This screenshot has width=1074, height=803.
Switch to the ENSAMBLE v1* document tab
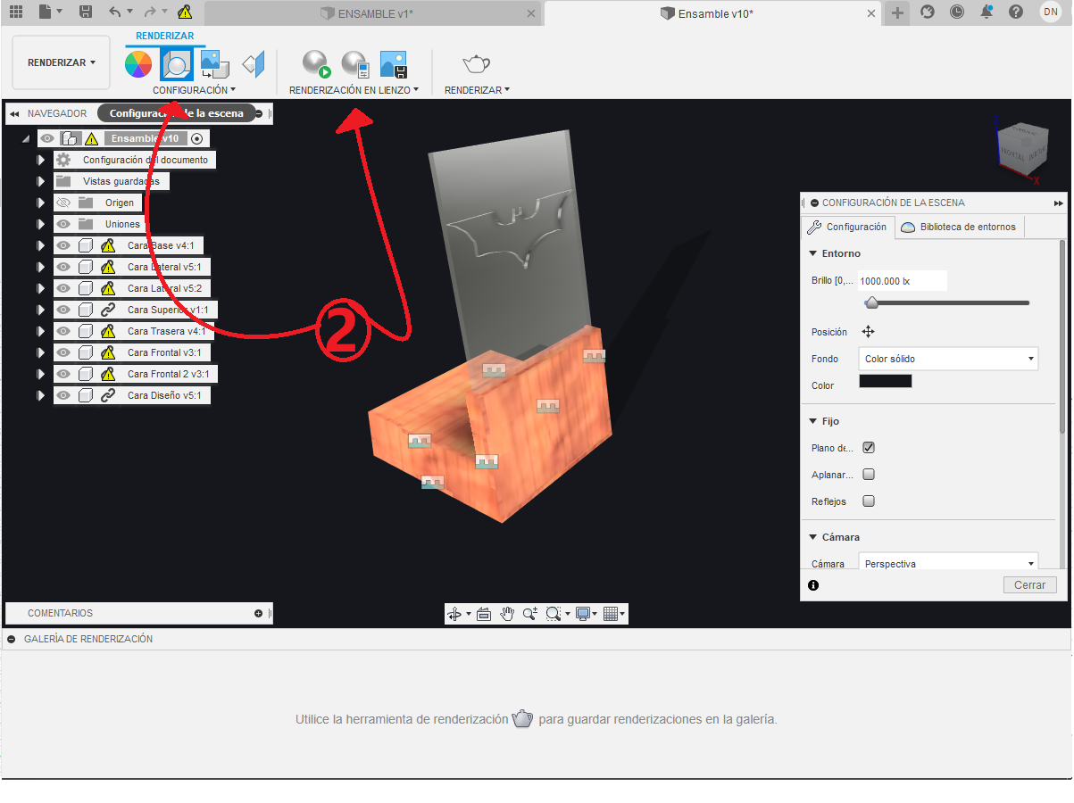coord(373,13)
